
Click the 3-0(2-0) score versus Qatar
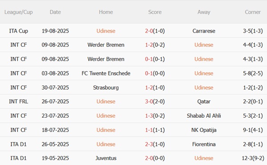(155, 102)
